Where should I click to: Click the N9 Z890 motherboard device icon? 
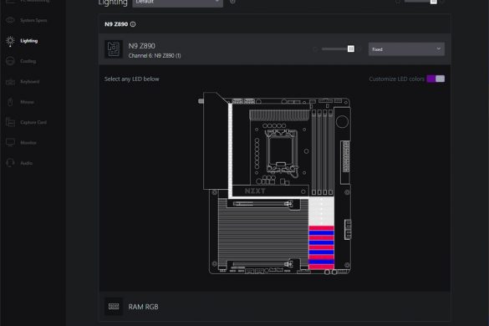point(114,49)
